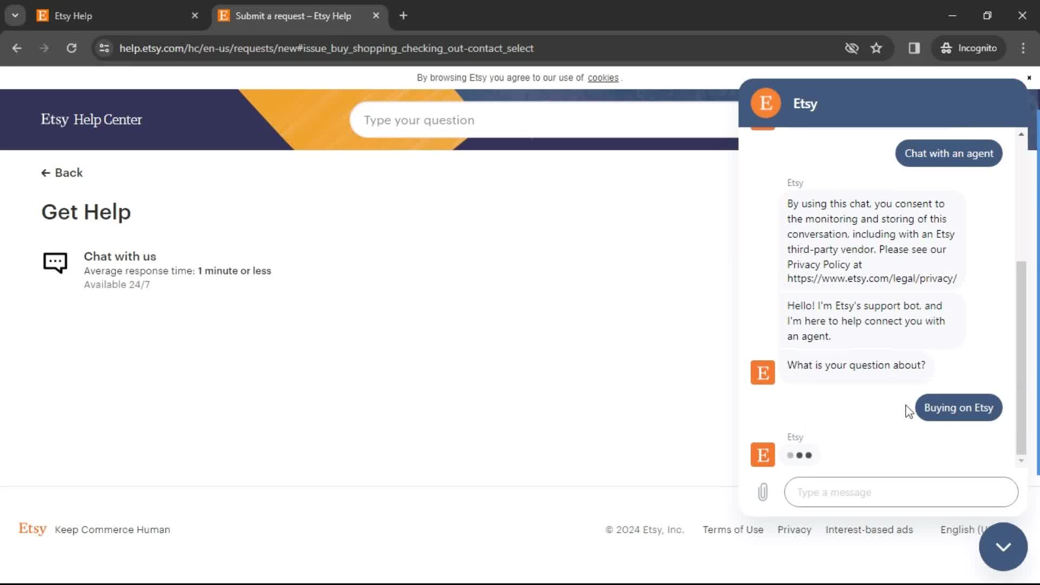Viewport: 1040px width, 585px height.
Task: Click the scroll down chevron button at bottom right
Action: click(x=1004, y=545)
